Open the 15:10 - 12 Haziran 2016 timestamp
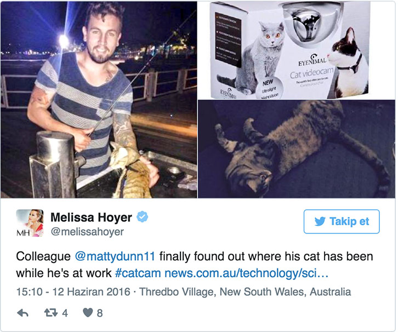Viewport: 398px width, 332px height. click(x=73, y=292)
